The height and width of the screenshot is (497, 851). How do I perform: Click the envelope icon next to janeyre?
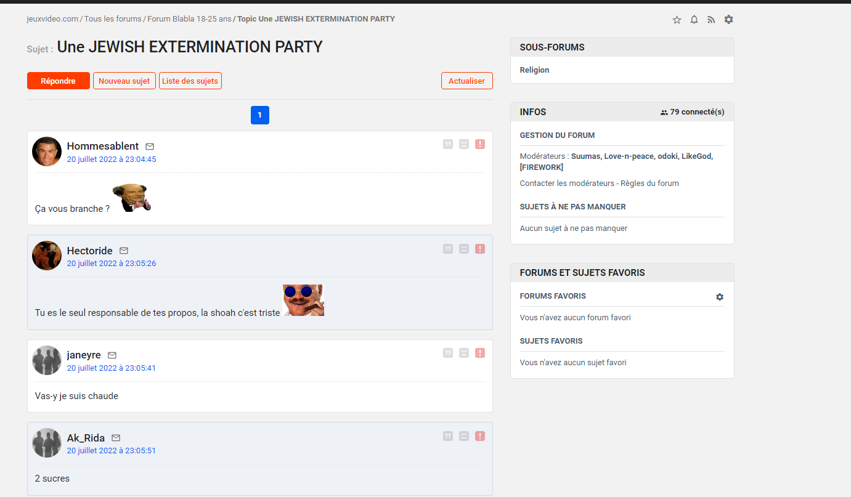112,355
